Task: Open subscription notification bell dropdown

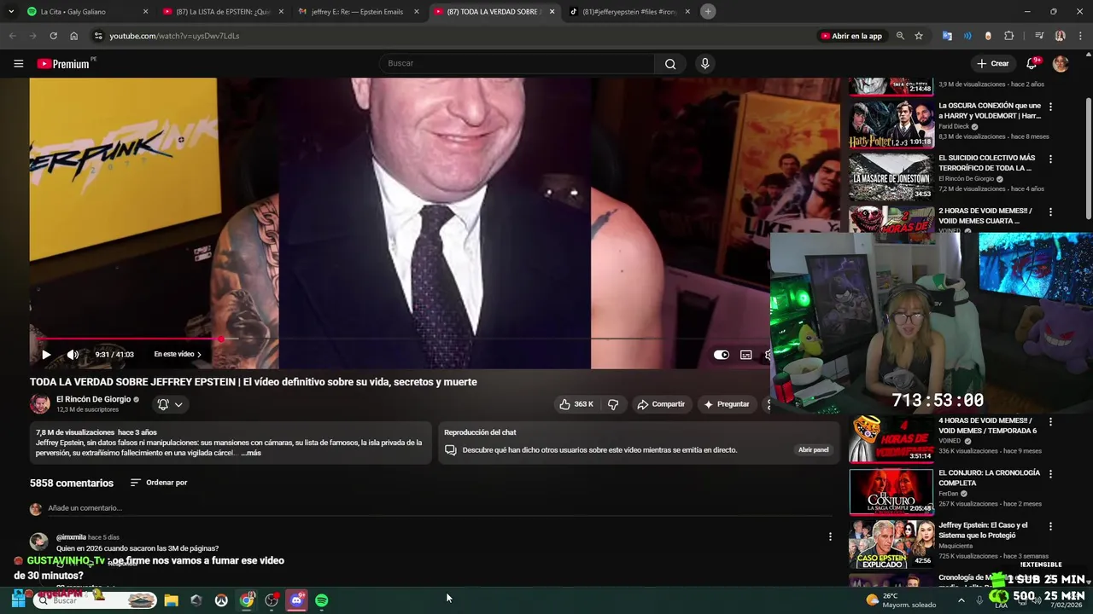Action: point(170,404)
